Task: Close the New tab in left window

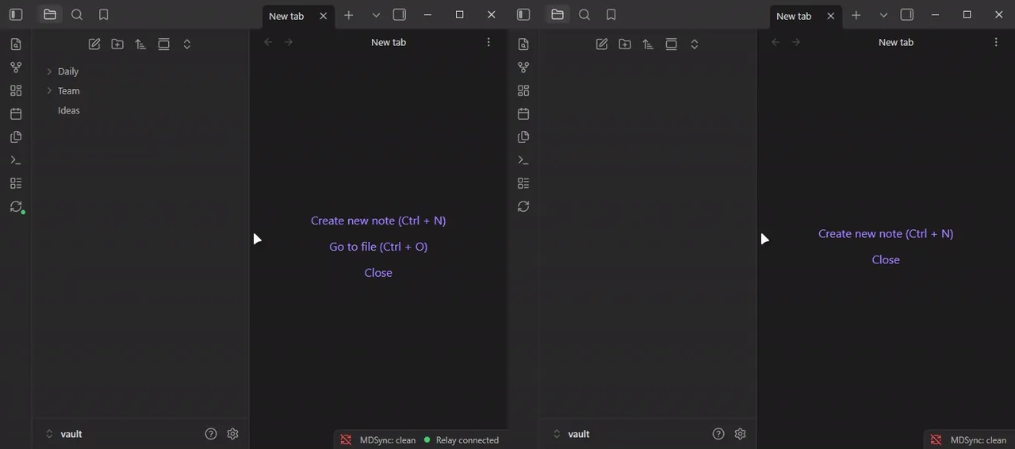Action: [323, 16]
